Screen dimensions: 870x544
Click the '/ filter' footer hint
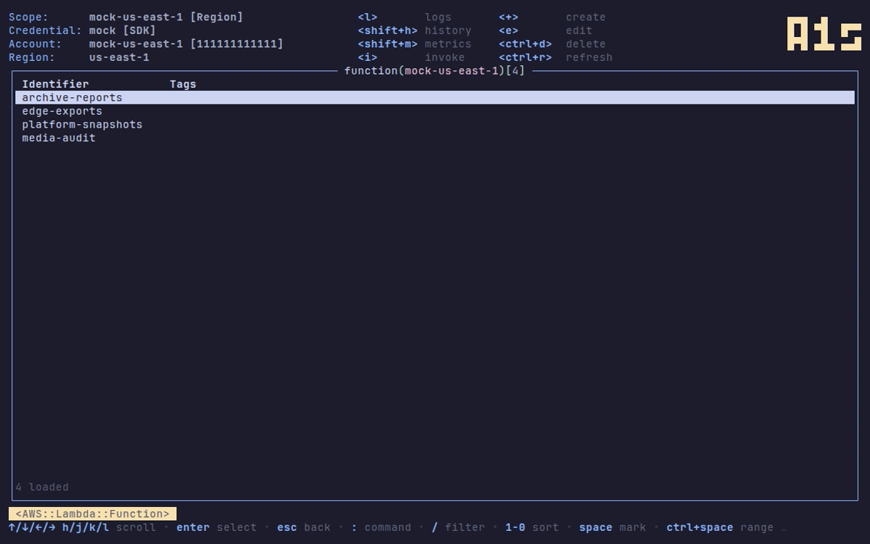[x=458, y=527]
